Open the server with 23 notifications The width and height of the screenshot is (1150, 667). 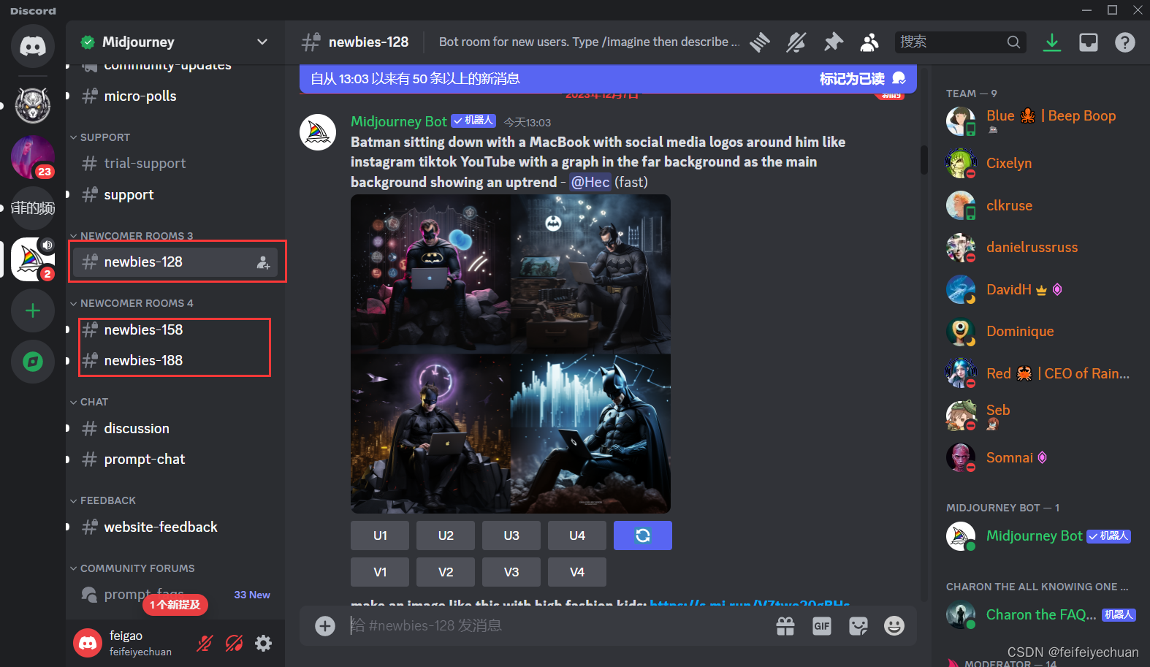33,157
